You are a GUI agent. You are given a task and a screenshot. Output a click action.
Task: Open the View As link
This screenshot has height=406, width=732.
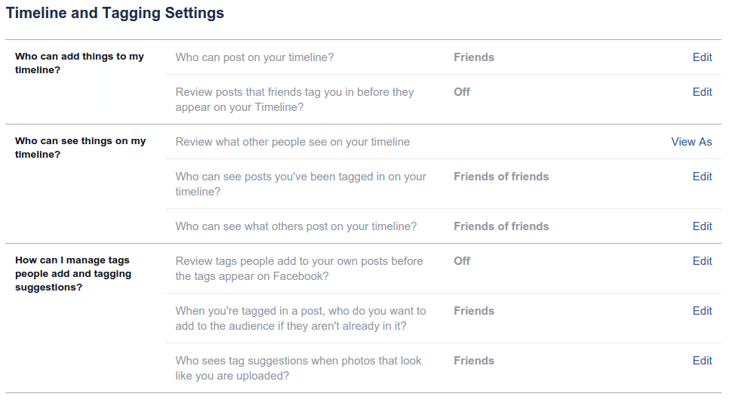pyautogui.click(x=691, y=142)
